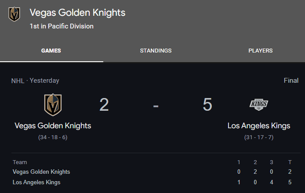Switch to the Standings tab
This screenshot has width=305, height=193.
click(x=156, y=51)
